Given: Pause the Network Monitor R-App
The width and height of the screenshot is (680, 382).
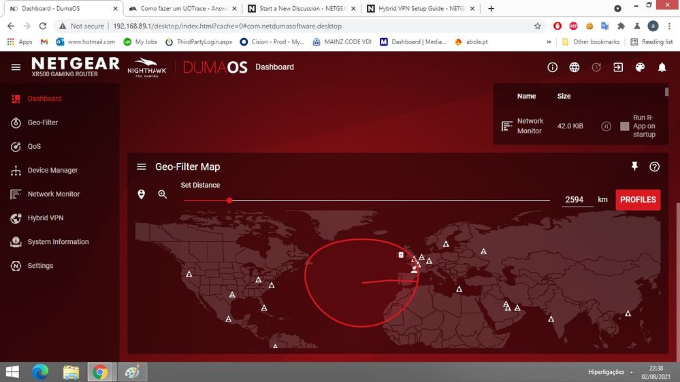Looking at the screenshot, I should coord(606,126).
